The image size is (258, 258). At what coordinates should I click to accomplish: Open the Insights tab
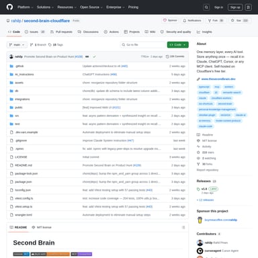tap(204, 32)
